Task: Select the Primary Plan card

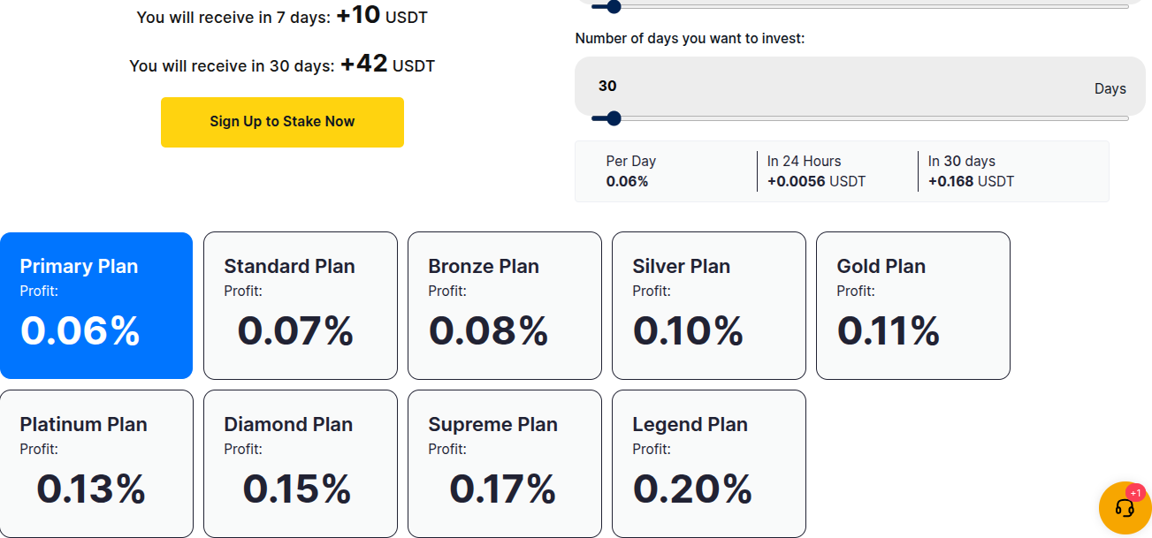Action: click(96, 306)
